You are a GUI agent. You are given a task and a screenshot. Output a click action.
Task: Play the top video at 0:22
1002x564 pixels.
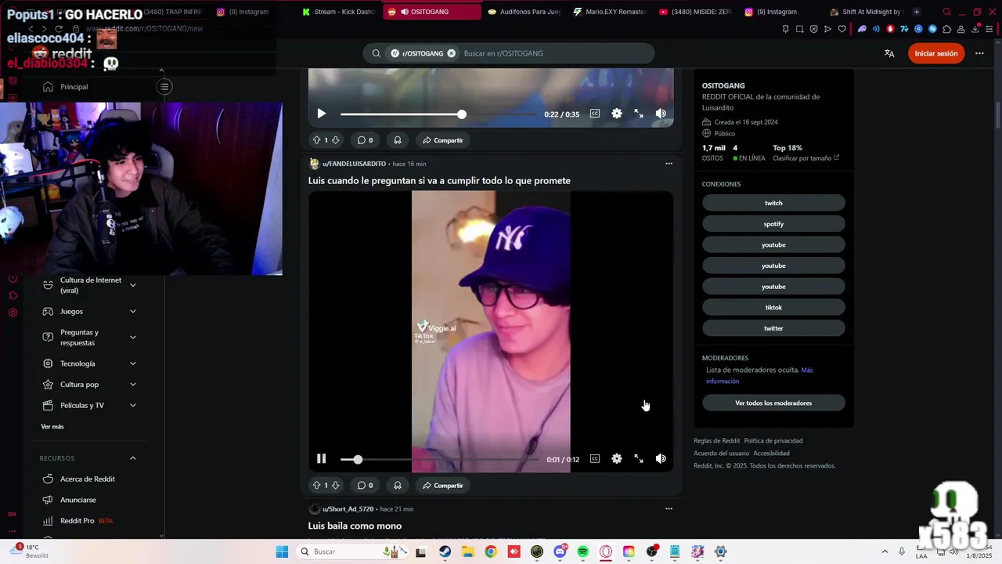point(321,114)
